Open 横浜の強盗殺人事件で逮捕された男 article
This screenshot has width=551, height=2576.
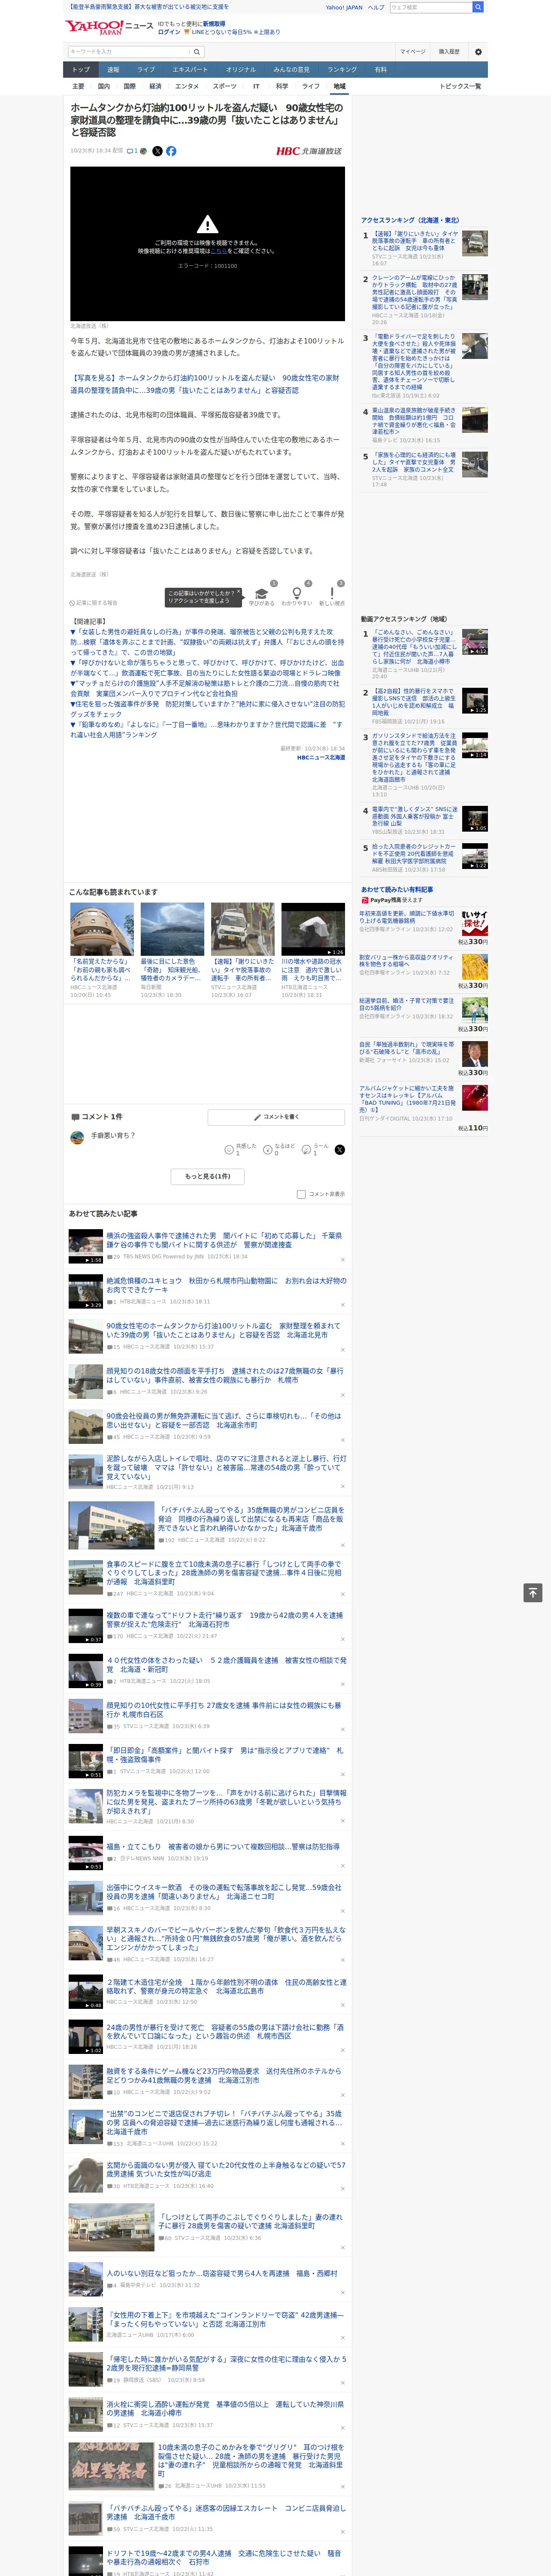[x=225, y=1240]
